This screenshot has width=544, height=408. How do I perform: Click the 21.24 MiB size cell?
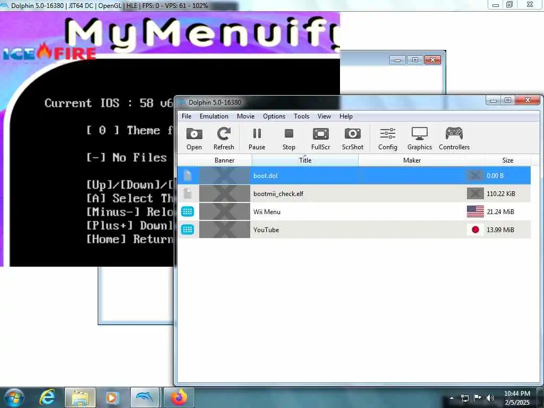click(500, 211)
